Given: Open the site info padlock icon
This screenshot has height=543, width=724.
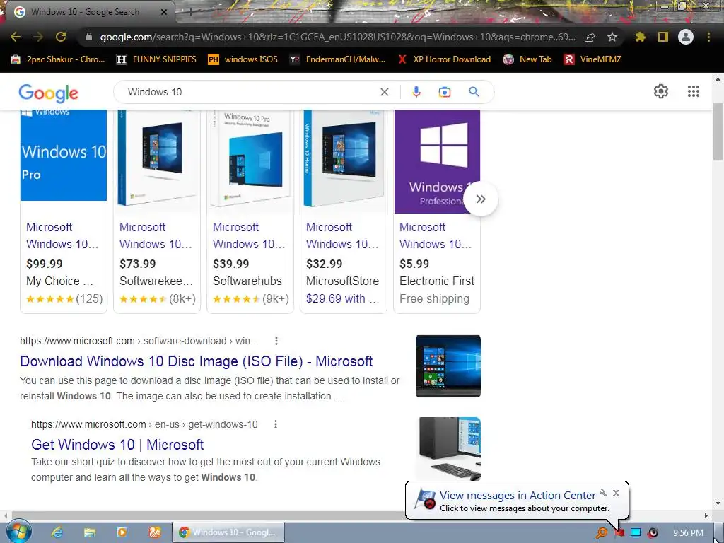Looking at the screenshot, I should tap(88, 37).
